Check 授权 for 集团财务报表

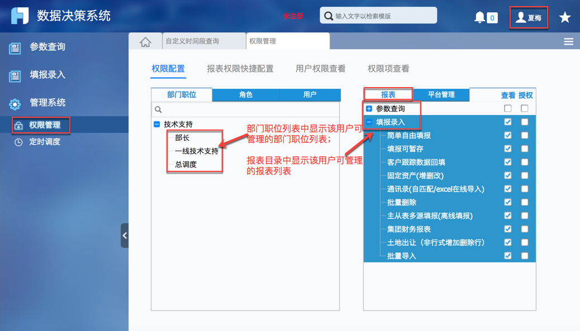525,229
